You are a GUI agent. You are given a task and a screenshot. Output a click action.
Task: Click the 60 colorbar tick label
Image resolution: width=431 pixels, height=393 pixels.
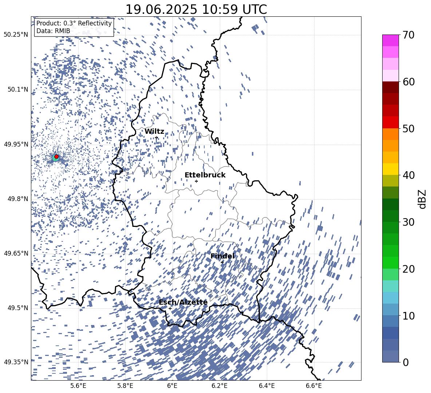pyautogui.click(x=408, y=82)
